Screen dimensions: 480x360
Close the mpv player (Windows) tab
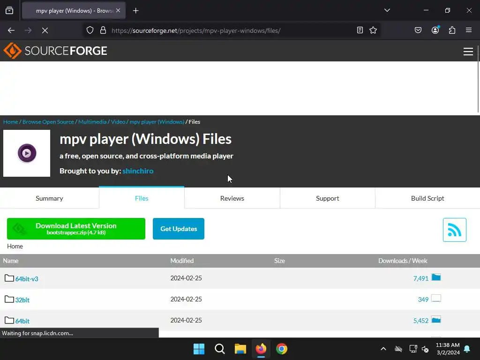[x=118, y=10]
